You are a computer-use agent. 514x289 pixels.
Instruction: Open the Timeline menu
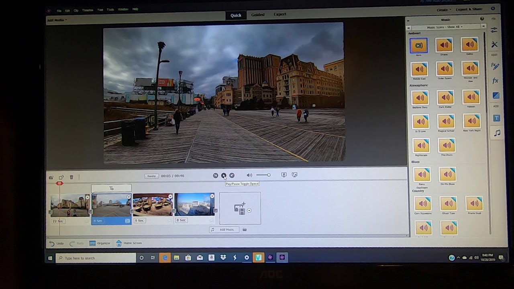pos(88,10)
